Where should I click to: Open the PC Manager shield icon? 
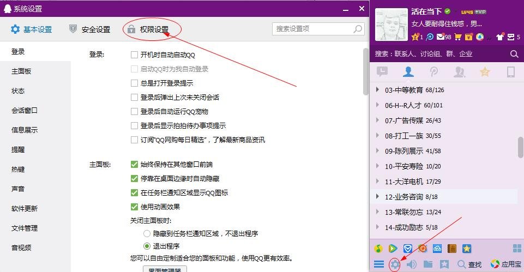(408, 249)
